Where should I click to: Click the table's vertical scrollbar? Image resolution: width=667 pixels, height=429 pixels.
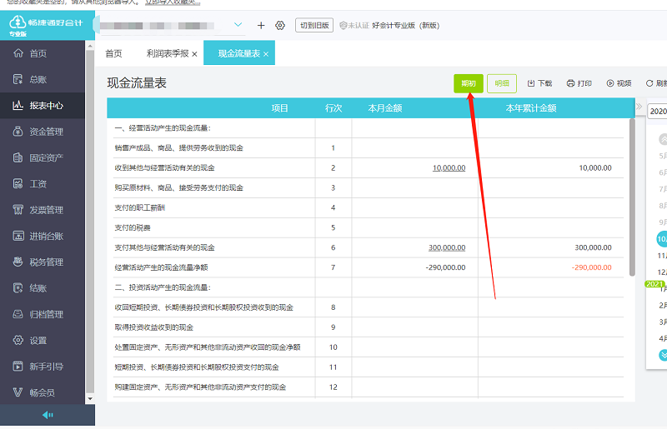[632, 200]
